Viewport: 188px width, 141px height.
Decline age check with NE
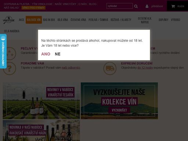point(58,54)
